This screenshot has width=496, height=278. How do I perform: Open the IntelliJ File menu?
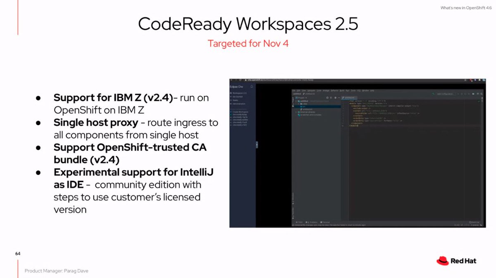coord(294,90)
